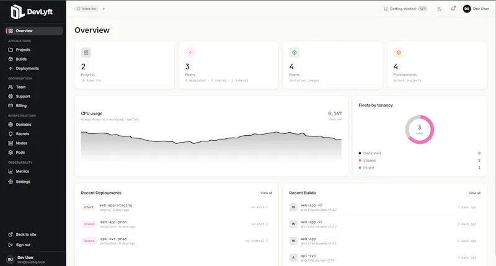Screen dimensions: 496x266
Task: Click the Fleets card pink arrow icon
Action: (190, 53)
